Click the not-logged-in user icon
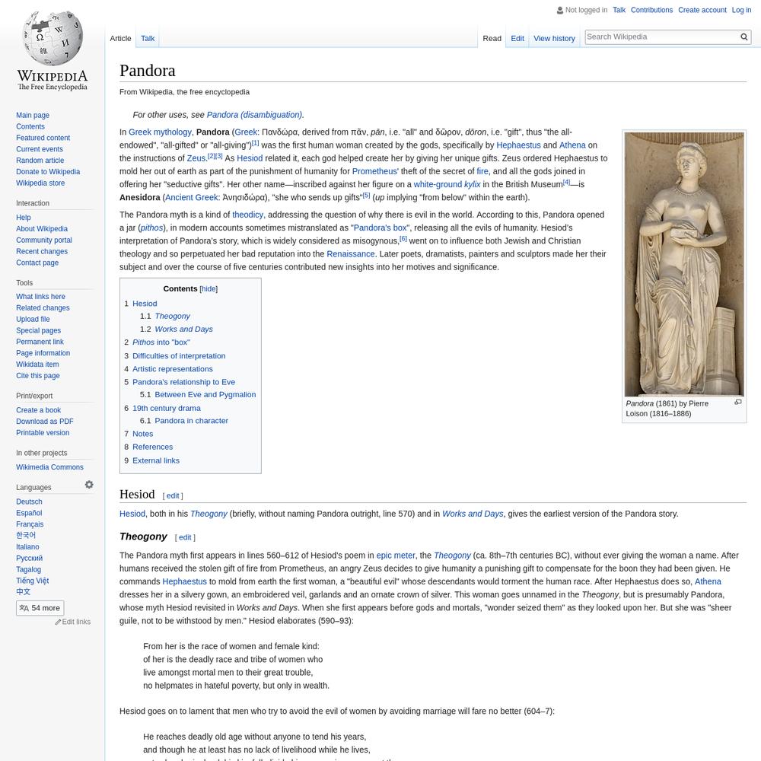This screenshot has height=761, width=761. pos(559,10)
